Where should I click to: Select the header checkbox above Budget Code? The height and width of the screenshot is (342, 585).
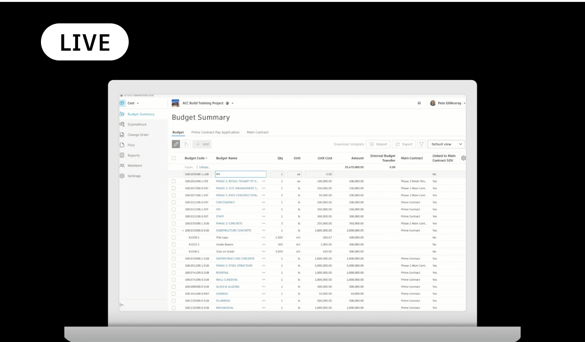[x=174, y=158]
